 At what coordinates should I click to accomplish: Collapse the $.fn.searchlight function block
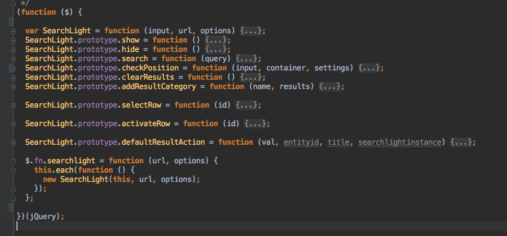13,161
